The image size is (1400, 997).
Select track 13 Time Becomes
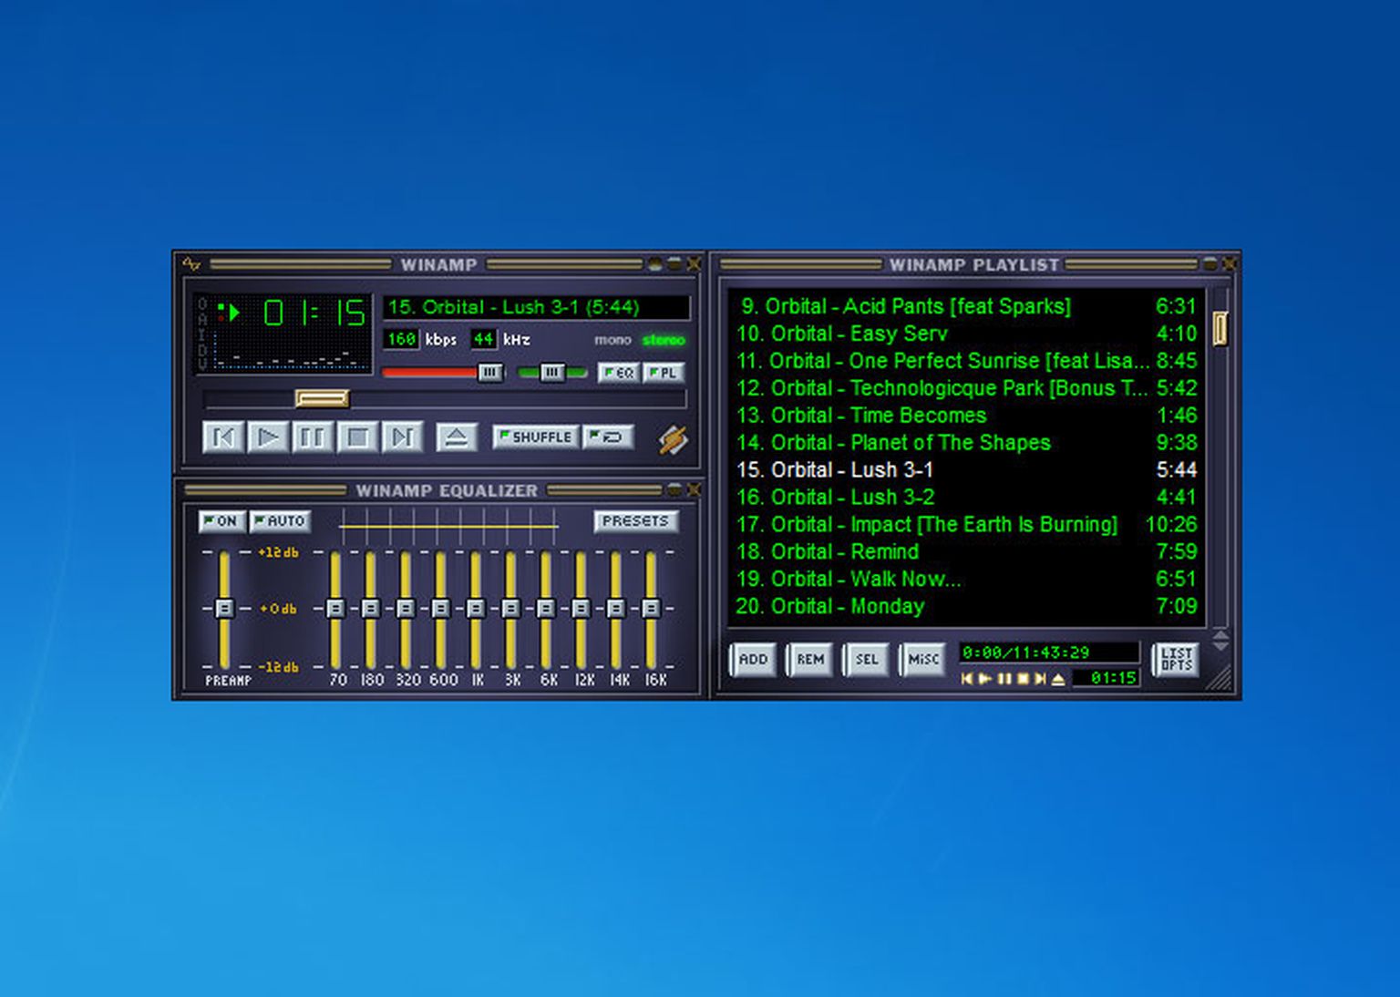tap(966, 416)
